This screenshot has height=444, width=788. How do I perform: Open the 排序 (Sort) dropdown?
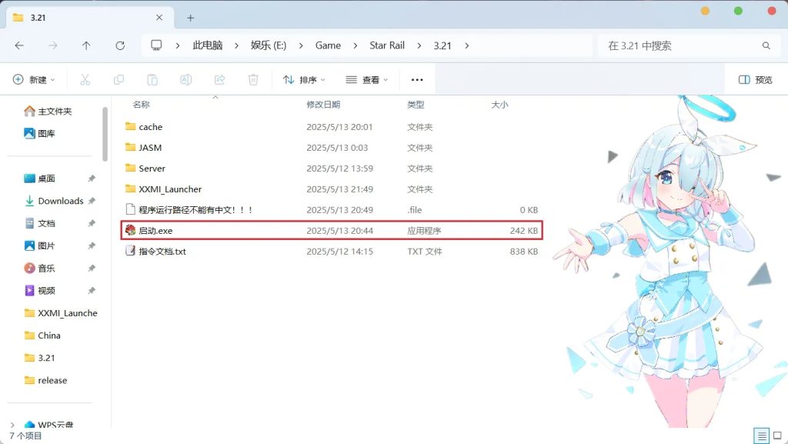click(304, 79)
